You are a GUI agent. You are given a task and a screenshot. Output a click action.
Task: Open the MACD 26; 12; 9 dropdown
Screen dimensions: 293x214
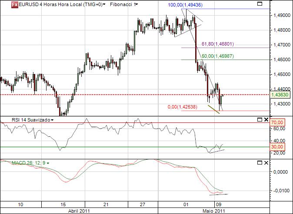[48, 163]
